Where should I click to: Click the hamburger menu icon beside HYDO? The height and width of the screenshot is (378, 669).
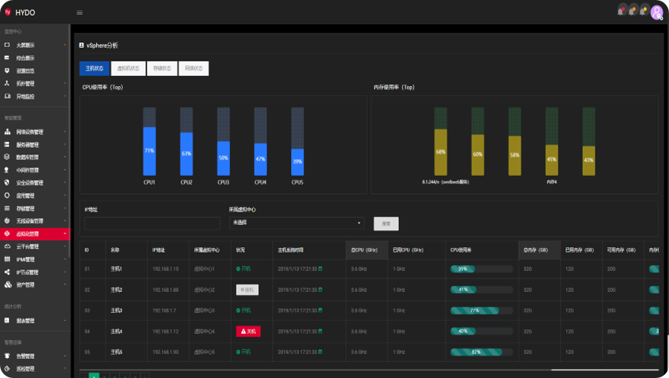point(80,13)
